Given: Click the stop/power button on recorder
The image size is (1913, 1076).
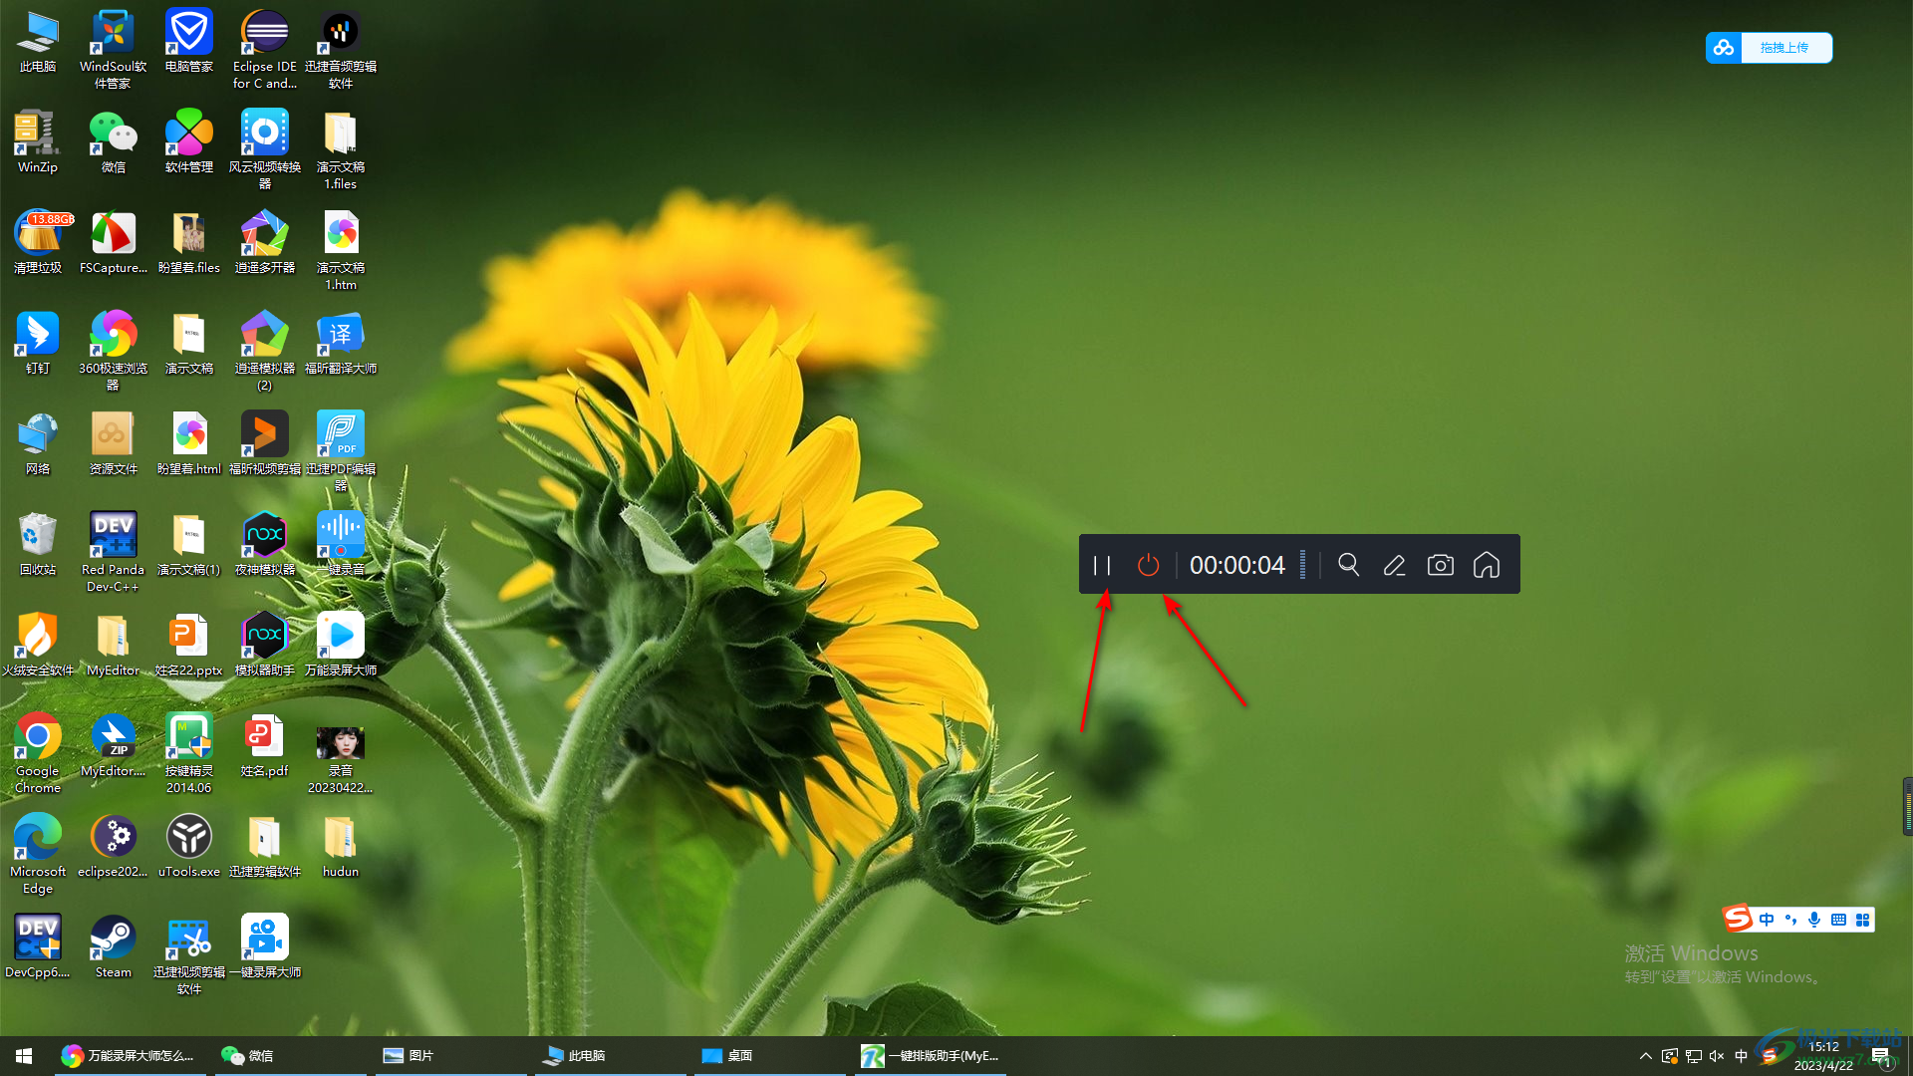Looking at the screenshot, I should click(x=1147, y=564).
